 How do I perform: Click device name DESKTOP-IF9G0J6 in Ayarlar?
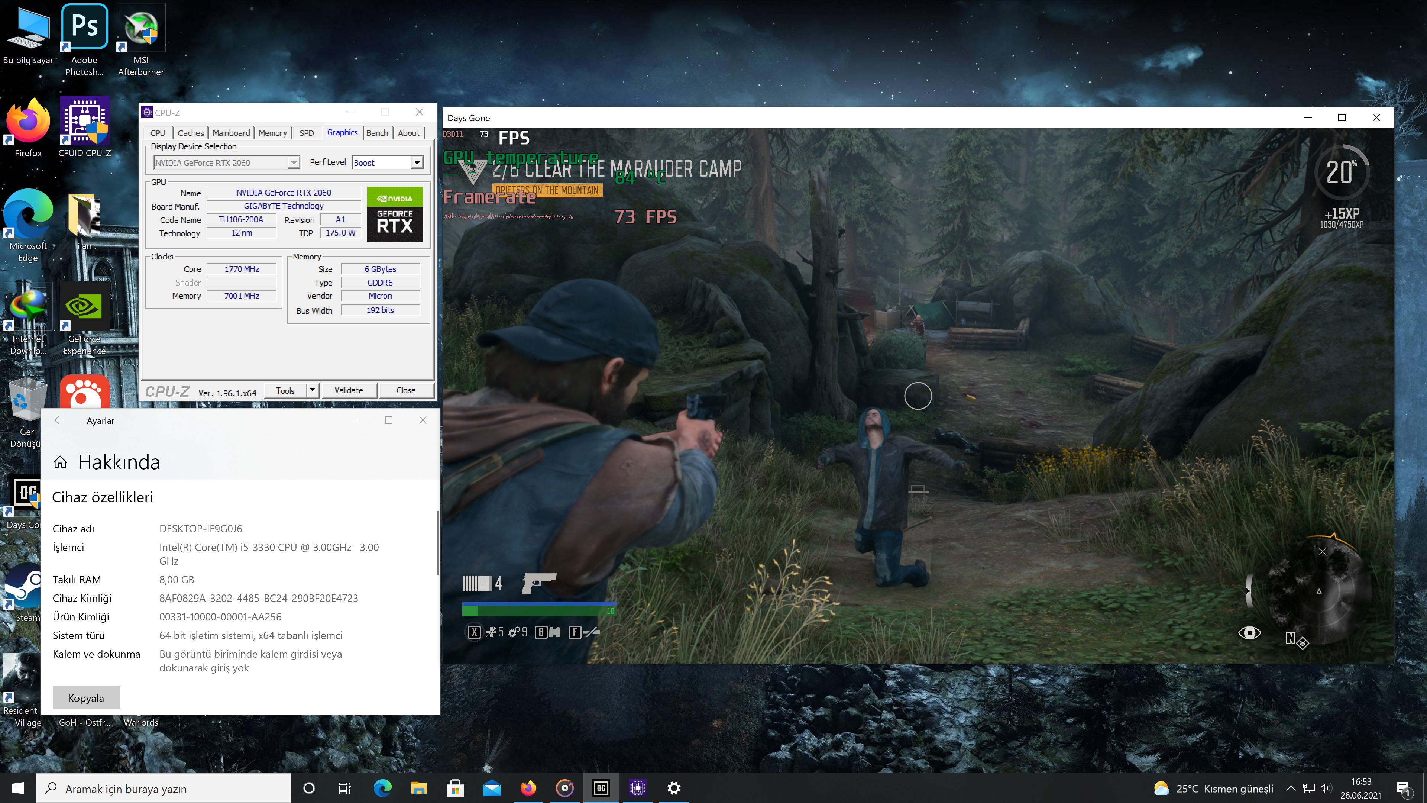[x=201, y=529]
